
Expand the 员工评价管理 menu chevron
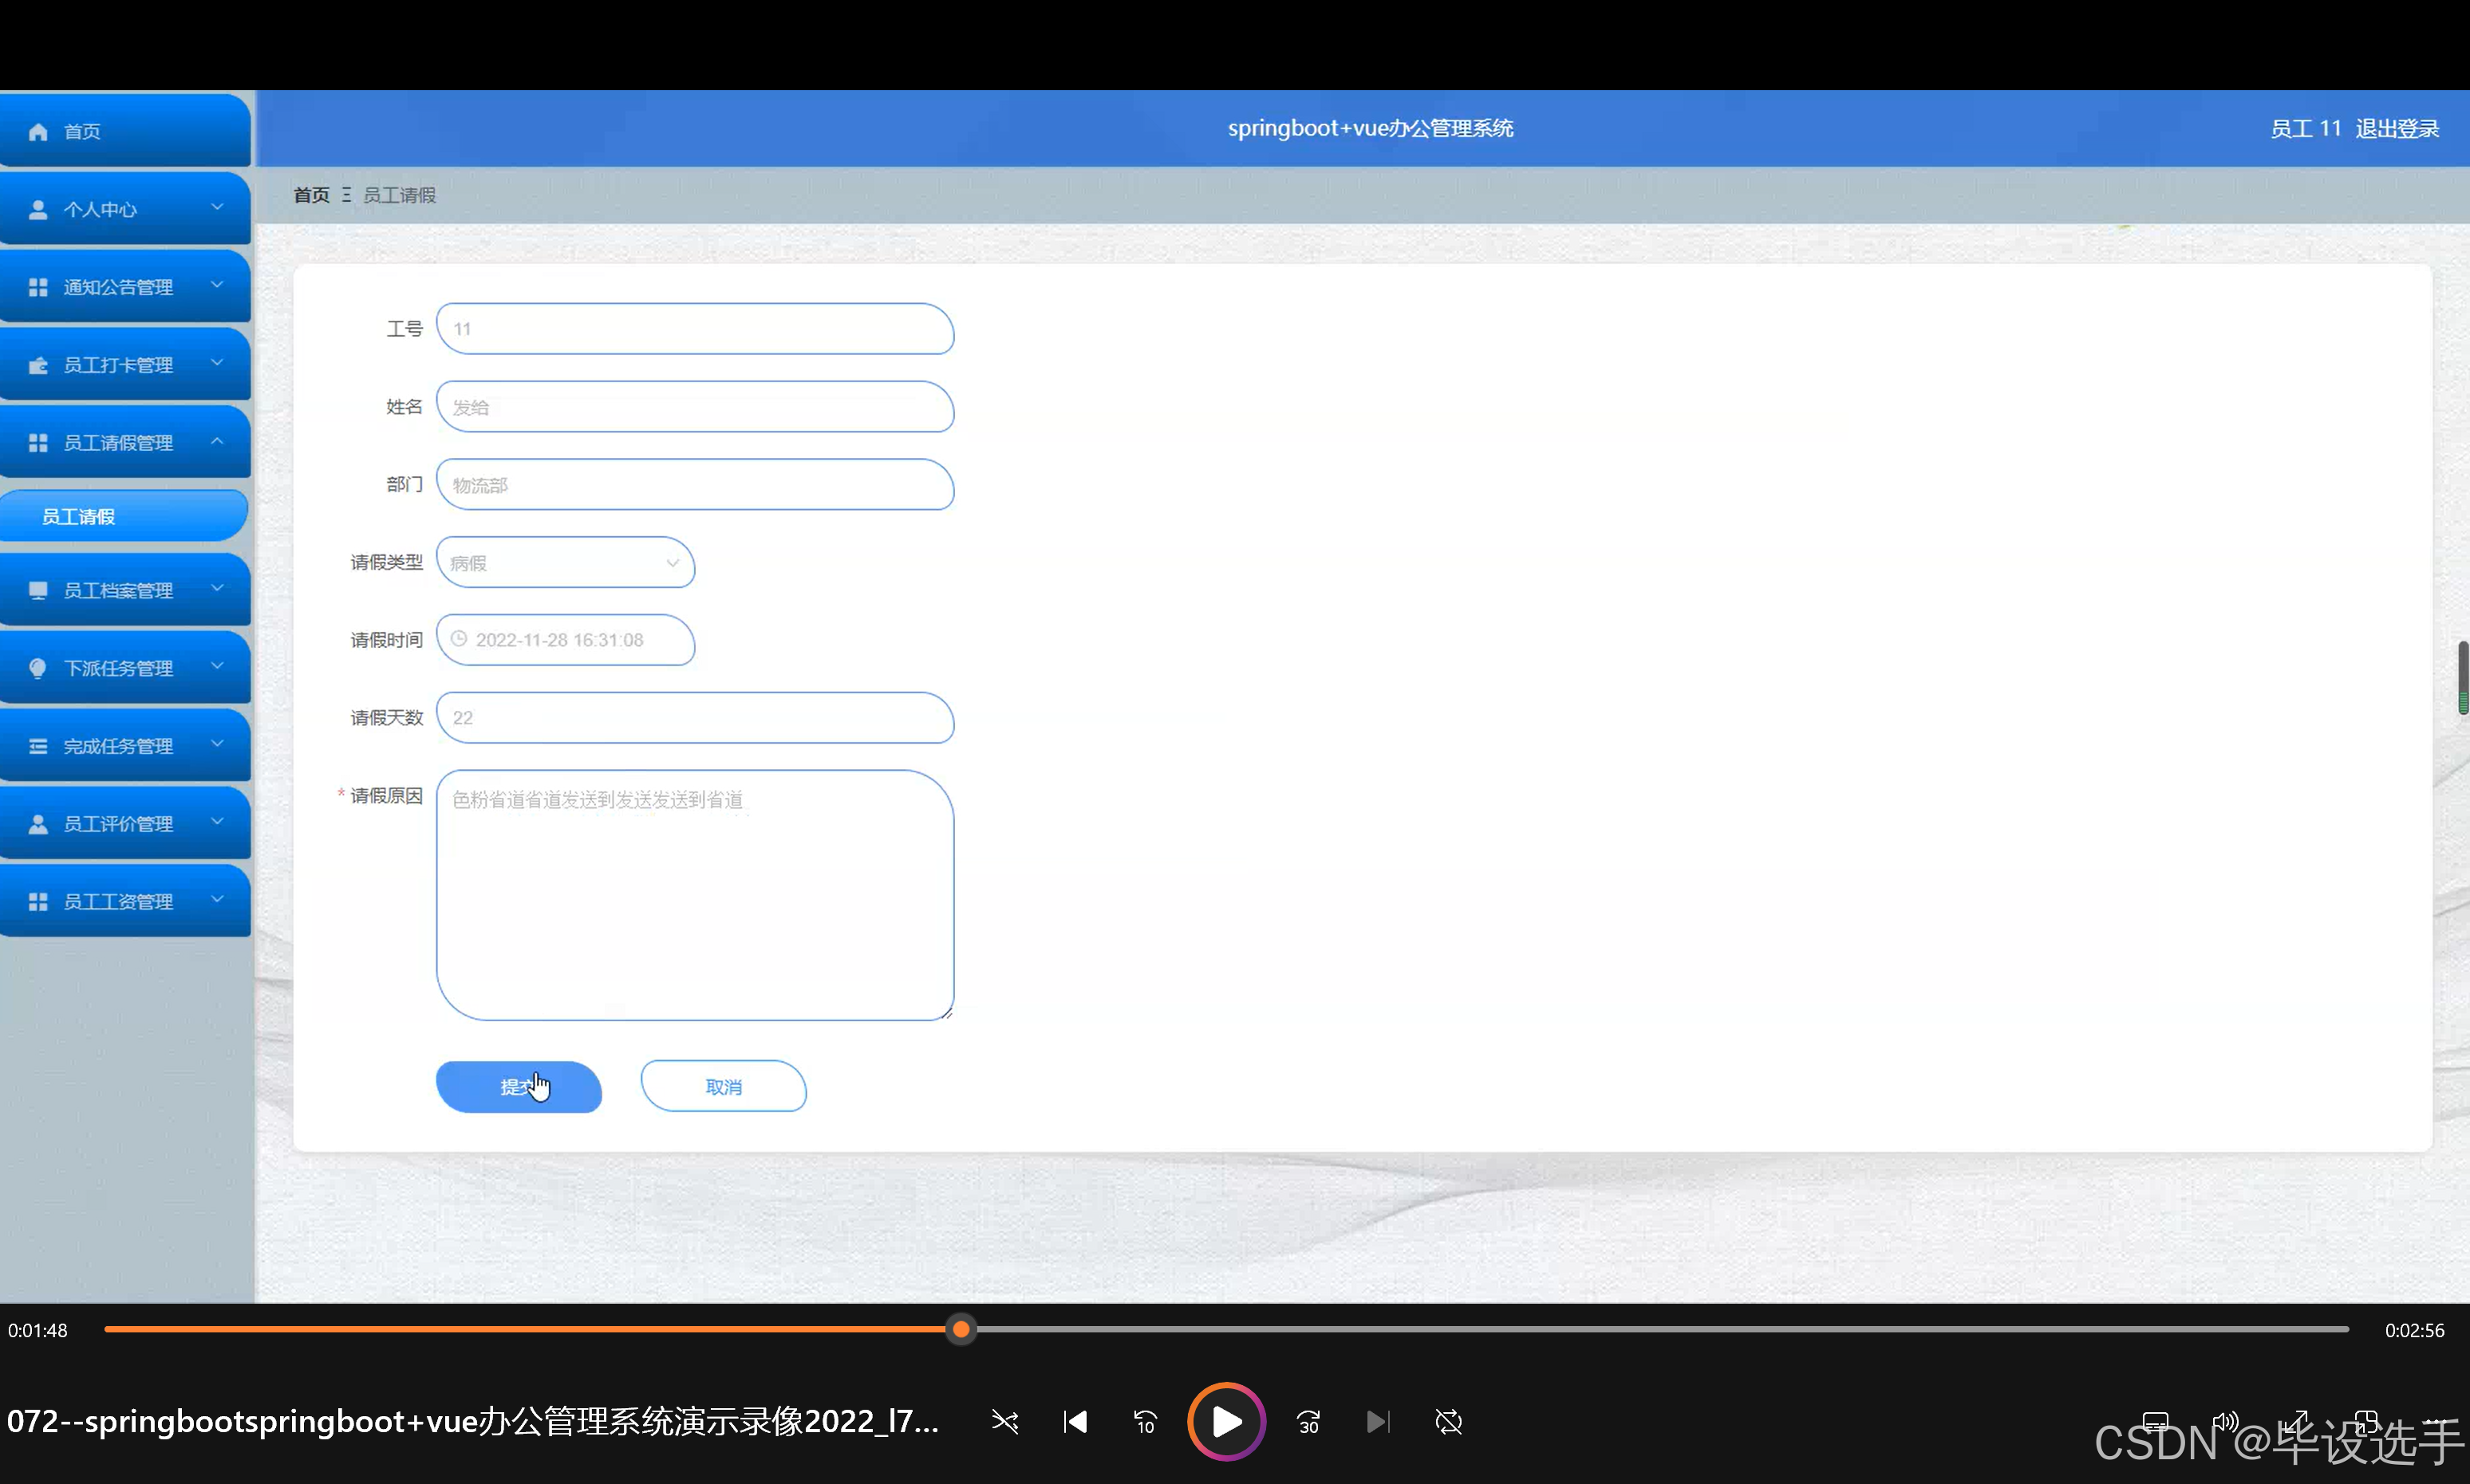[x=217, y=822]
